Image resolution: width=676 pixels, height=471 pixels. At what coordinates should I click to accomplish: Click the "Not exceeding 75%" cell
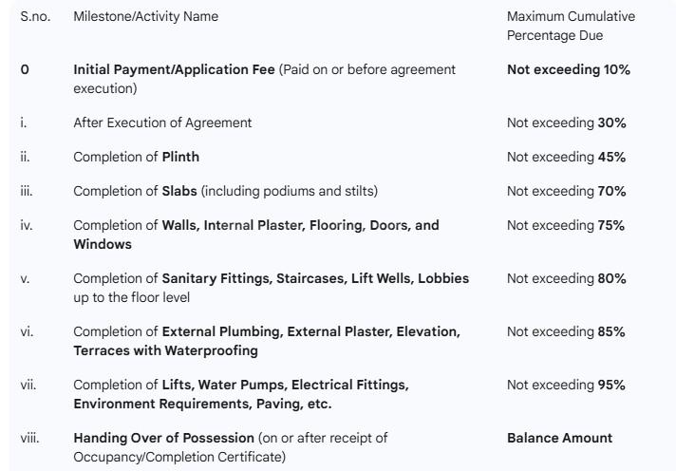point(566,226)
